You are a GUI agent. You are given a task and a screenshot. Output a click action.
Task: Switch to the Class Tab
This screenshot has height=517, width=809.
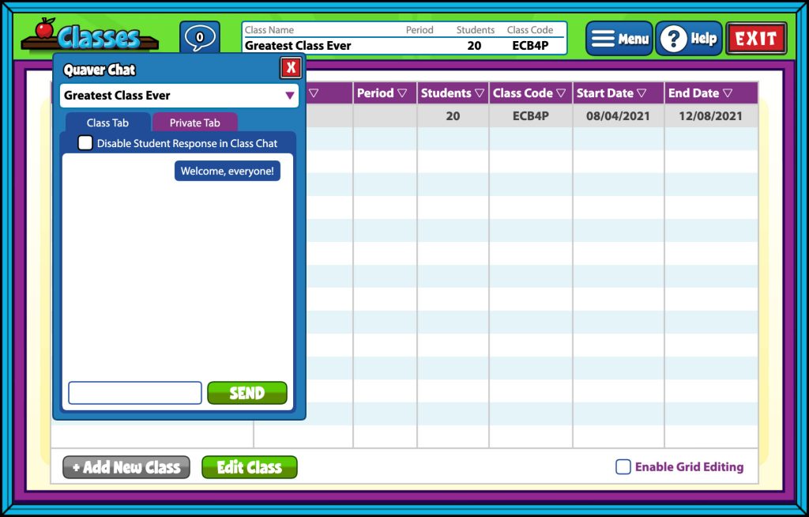click(x=107, y=123)
